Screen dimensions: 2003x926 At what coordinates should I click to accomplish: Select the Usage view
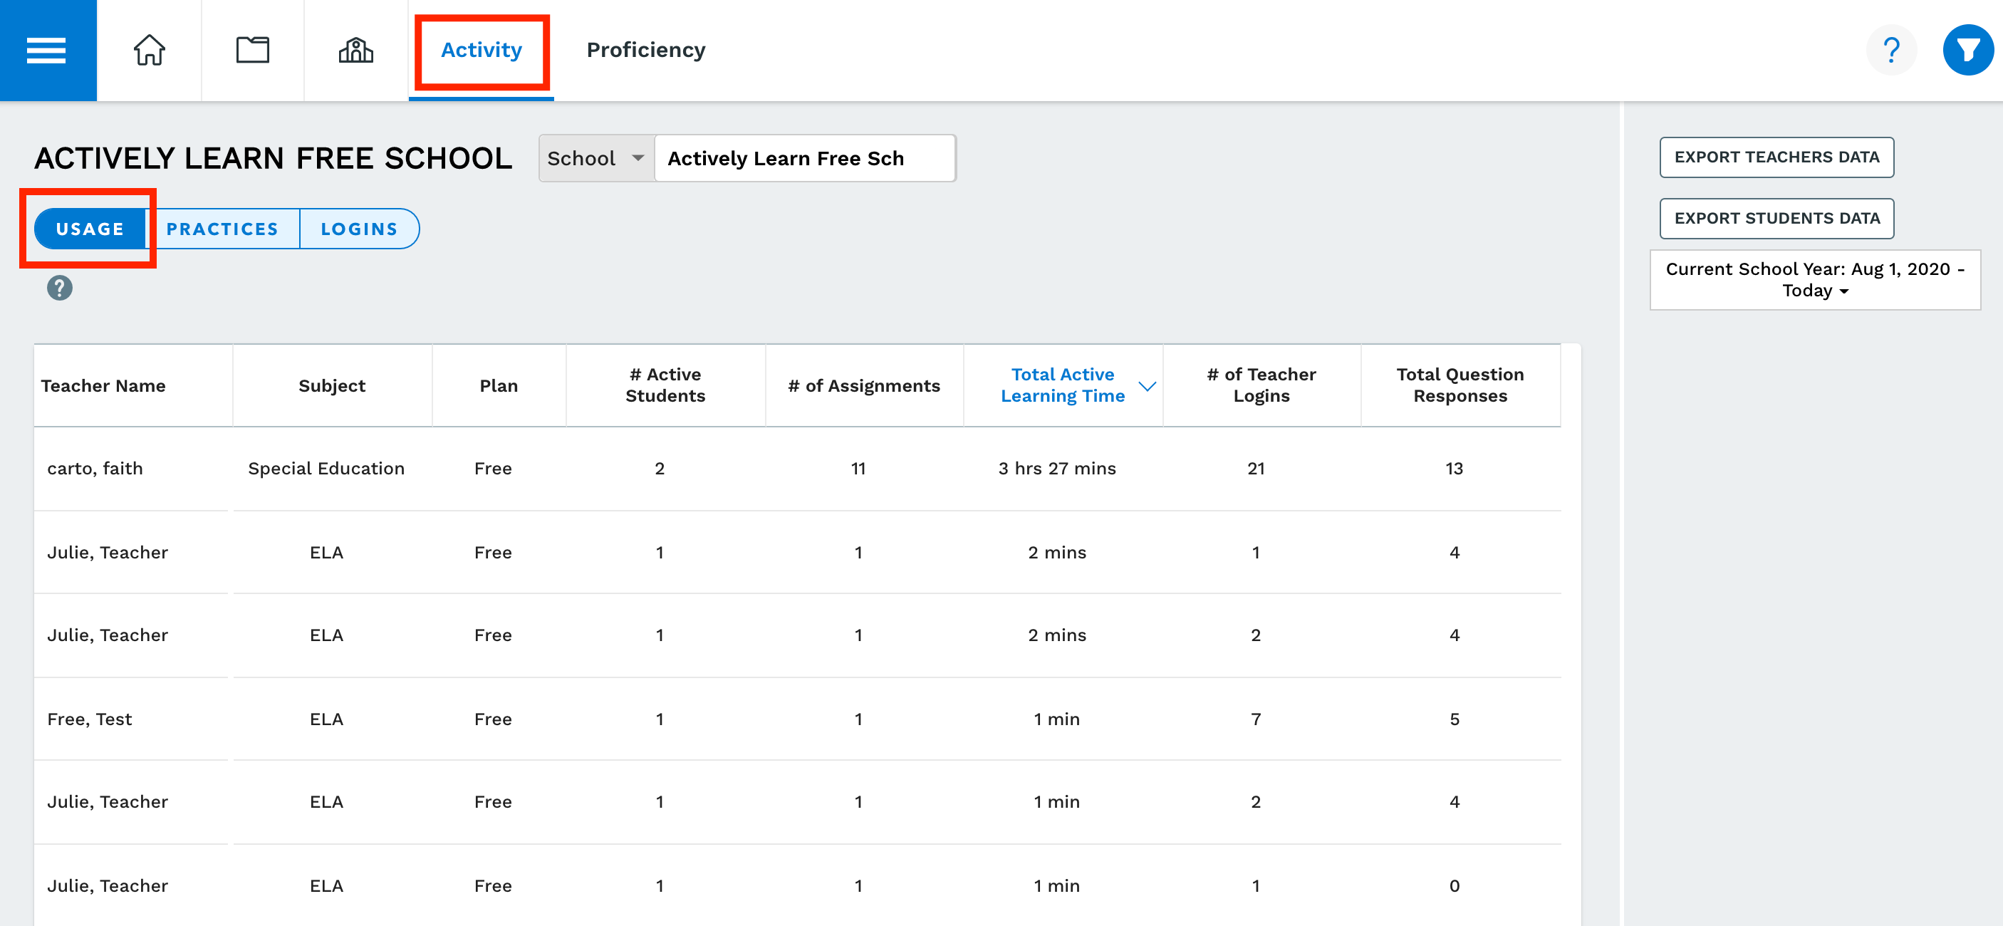point(90,229)
